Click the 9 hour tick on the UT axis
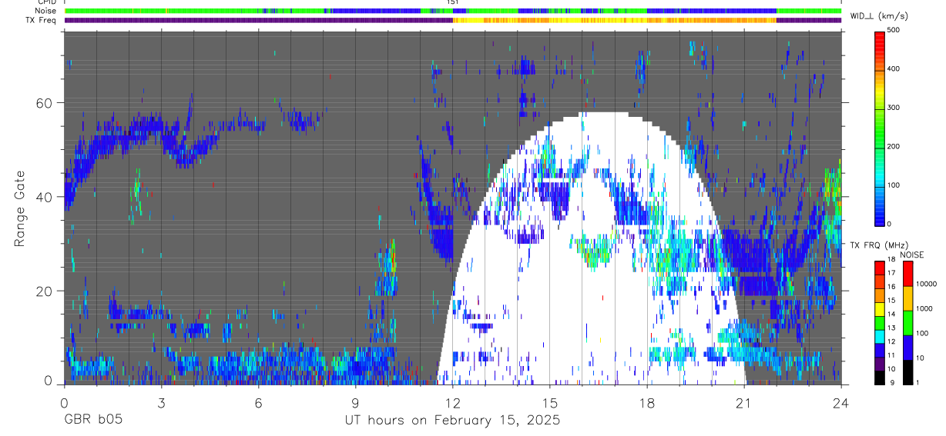 (x=355, y=402)
